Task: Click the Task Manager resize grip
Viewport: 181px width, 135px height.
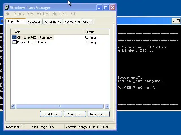Action: pyautogui.click(x=114, y=128)
